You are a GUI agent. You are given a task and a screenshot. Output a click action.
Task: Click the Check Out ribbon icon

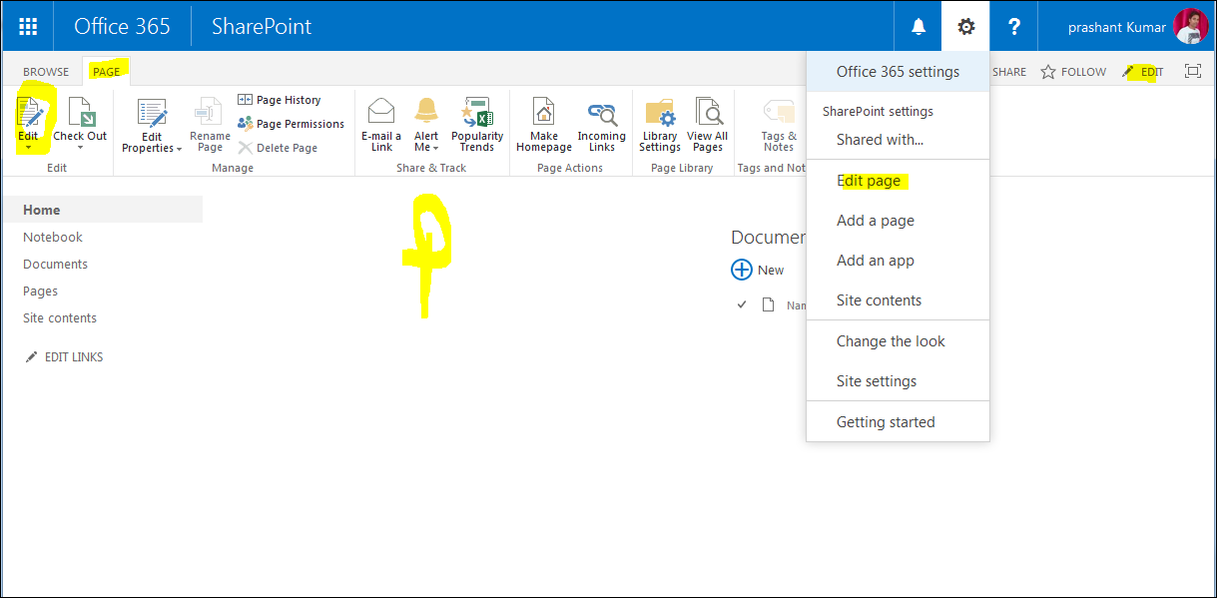(80, 113)
